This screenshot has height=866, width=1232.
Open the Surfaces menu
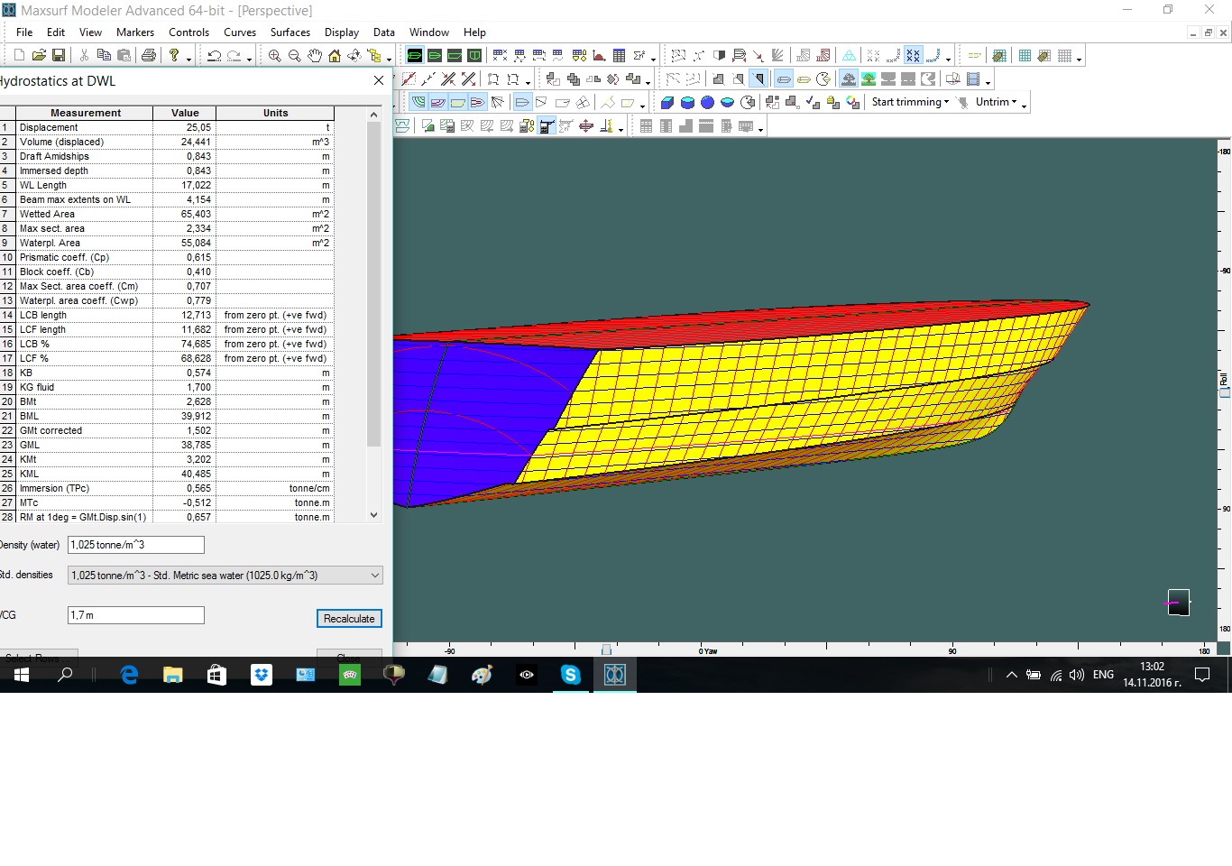click(290, 32)
